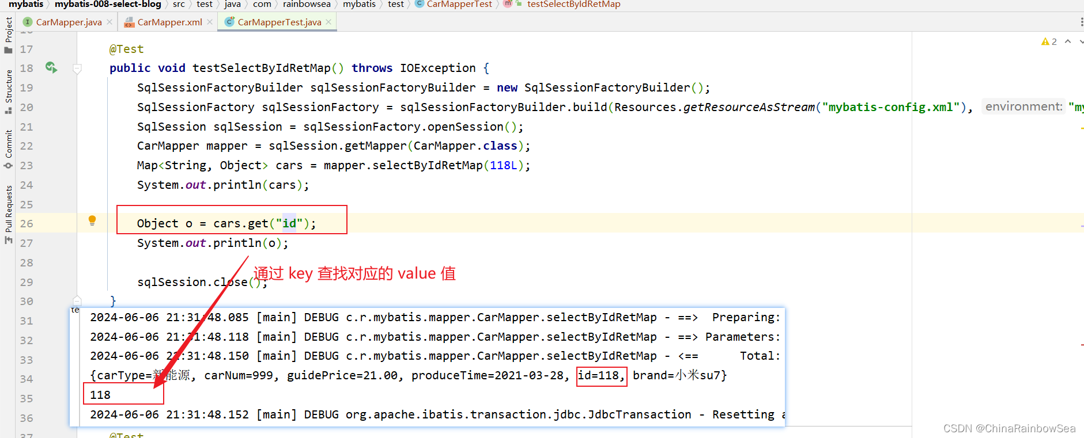Viewport: 1084px width, 438px height.
Task: Expand the environment inlay hint on line 20
Action: pos(1023,106)
